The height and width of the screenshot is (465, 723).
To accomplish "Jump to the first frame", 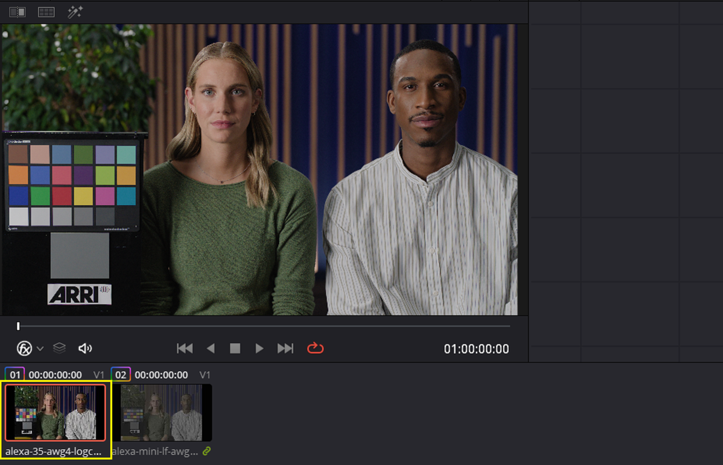I will tap(185, 348).
